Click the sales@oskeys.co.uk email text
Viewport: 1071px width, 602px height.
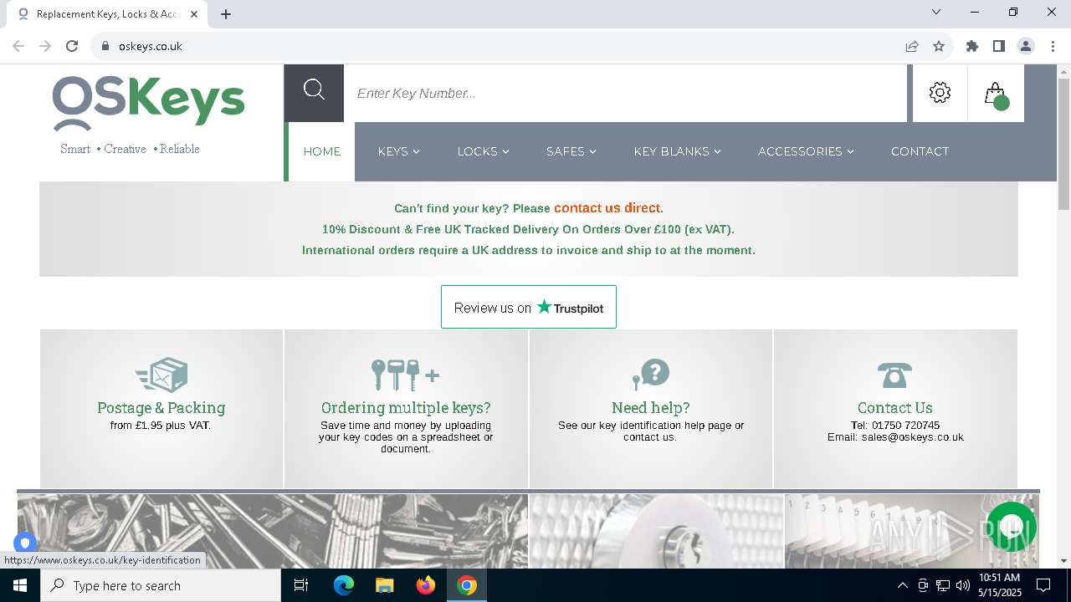tap(912, 437)
